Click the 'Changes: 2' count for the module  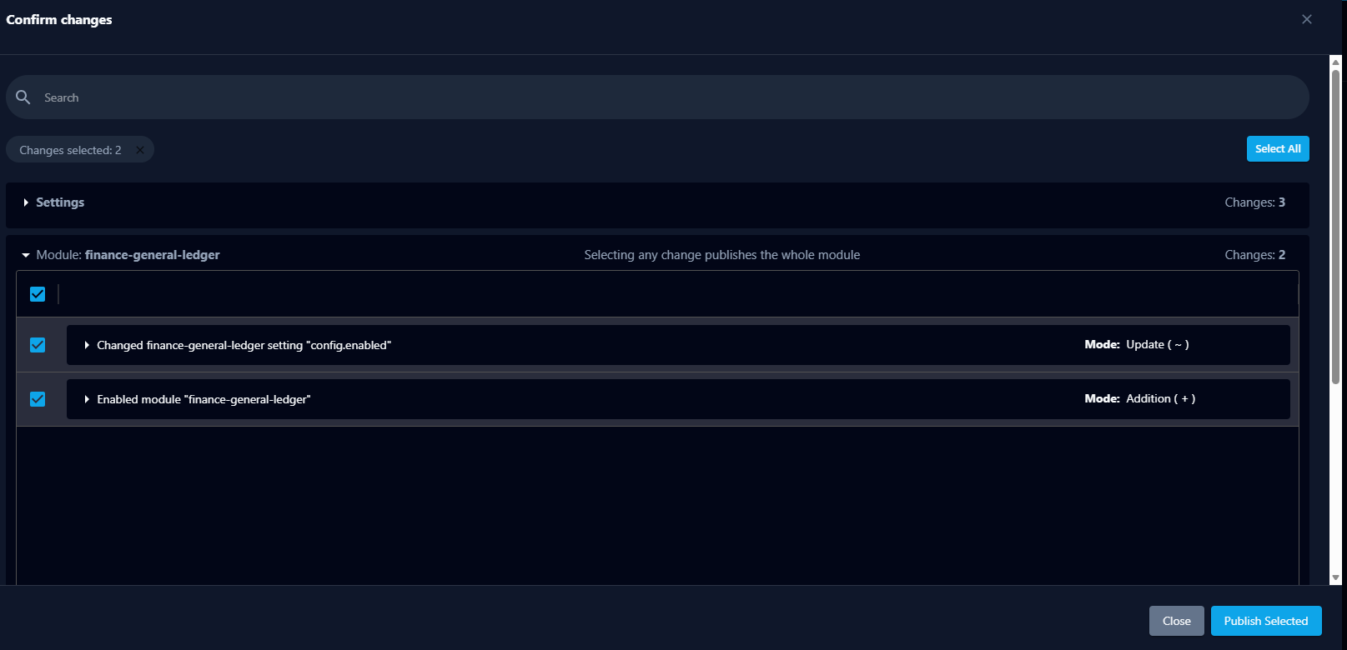click(1254, 255)
